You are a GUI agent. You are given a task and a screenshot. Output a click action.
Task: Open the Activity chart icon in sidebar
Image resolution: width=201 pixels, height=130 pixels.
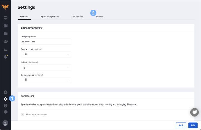[6, 49]
